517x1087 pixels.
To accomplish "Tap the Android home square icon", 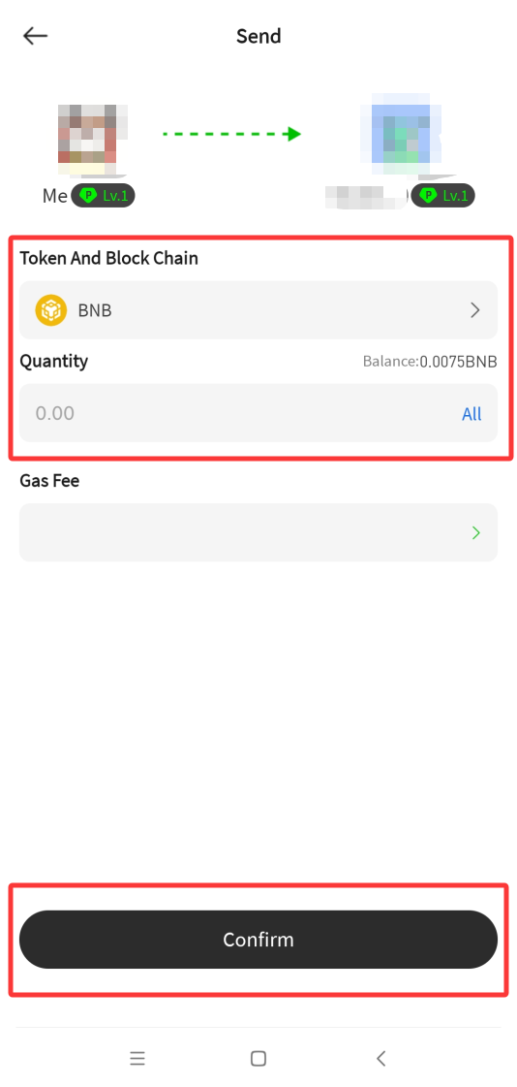I will pos(258,1058).
